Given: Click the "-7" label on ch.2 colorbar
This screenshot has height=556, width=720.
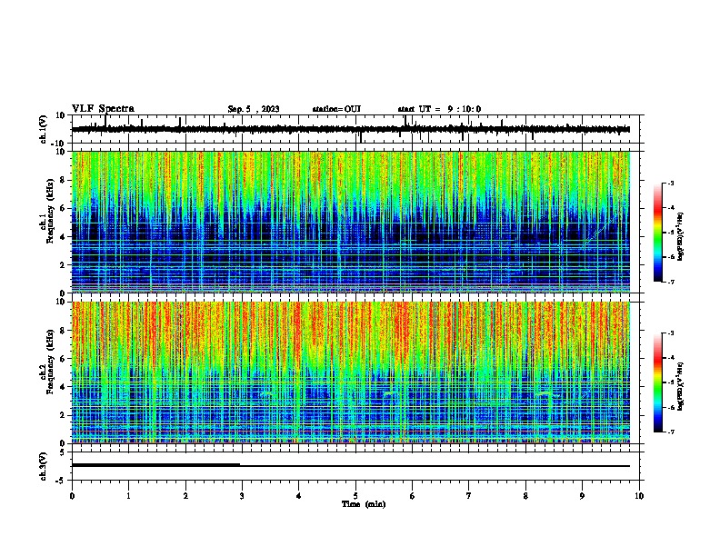Looking at the screenshot, I should [x=670, y=432].
